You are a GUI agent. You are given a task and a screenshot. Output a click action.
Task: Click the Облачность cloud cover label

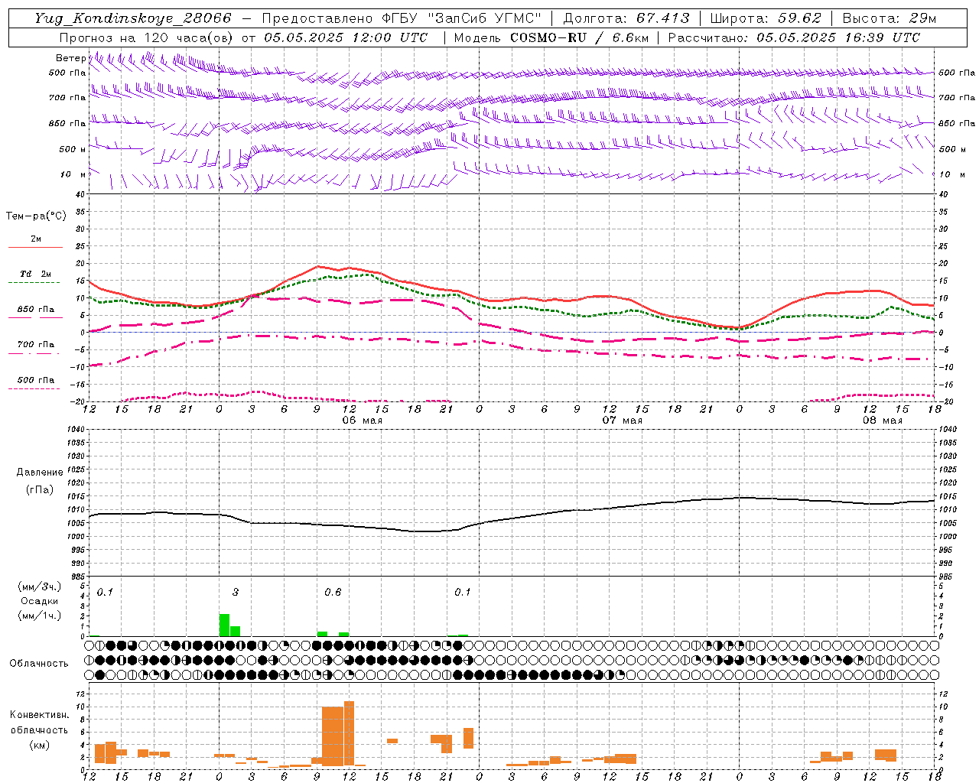(39, 663)
